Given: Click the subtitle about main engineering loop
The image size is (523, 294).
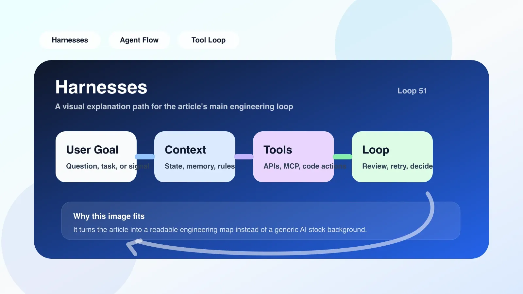Looking at the screenshot, I should pyautogui.click(x=174, y=106).
